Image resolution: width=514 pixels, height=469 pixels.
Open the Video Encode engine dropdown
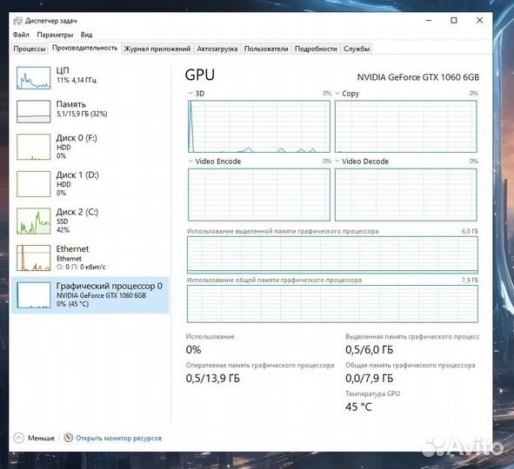(x=190, y=161)
